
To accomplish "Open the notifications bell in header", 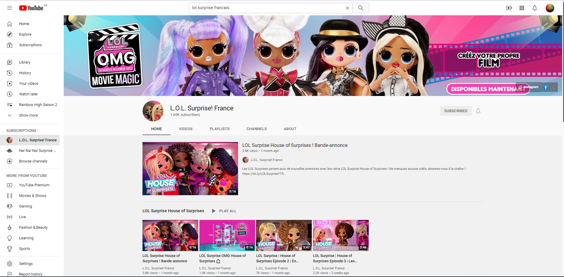I will (x=535, y=8).
